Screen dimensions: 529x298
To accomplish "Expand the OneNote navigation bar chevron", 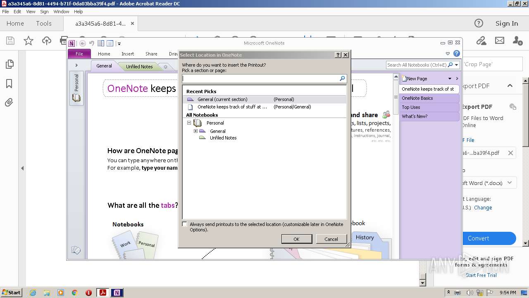I will coord(76,65).
